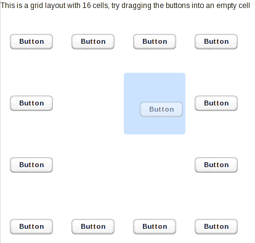Screen dimensions: 255x243
Task: Select the second Button in the bottom row
Action: [93, 226]
